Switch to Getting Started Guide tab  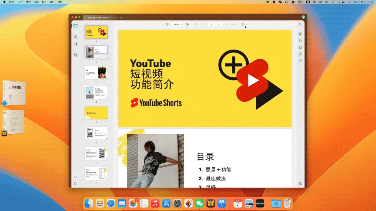(x=99, y=18)
